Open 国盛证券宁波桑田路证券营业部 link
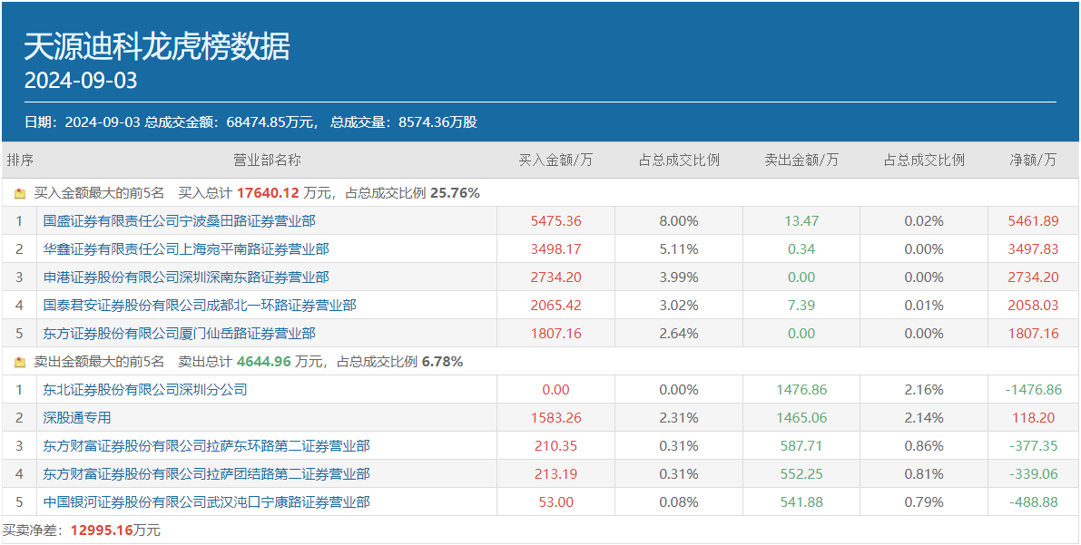Screen dimensions: 1081x545 point(179,220)
